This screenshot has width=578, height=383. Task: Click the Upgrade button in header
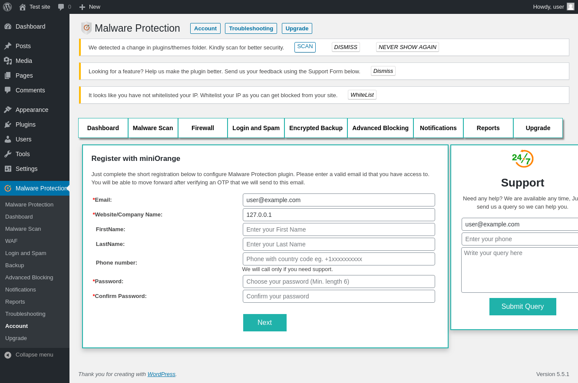(297, 29)
